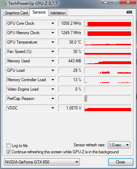Screen dimensions: 137x169
Task: Click the GPU Memory Clock red graph
Action: [108, 33]
